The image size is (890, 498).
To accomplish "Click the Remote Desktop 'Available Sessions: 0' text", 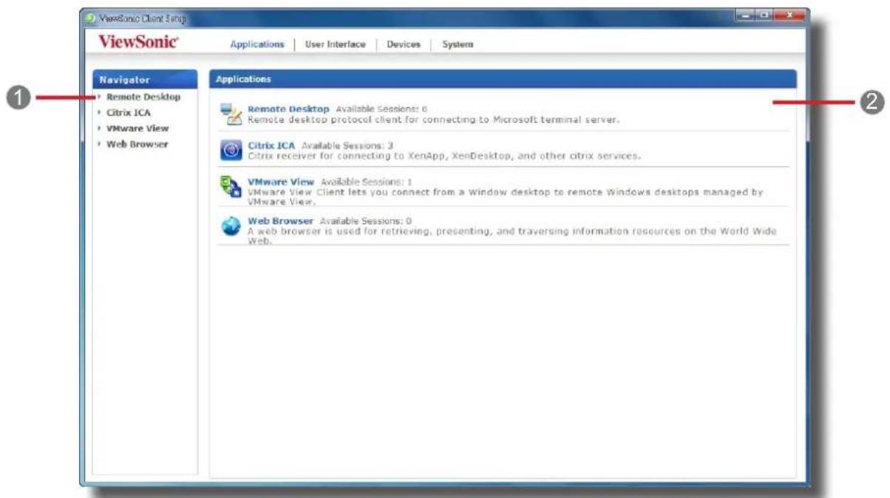I will (x=381, y=109).
